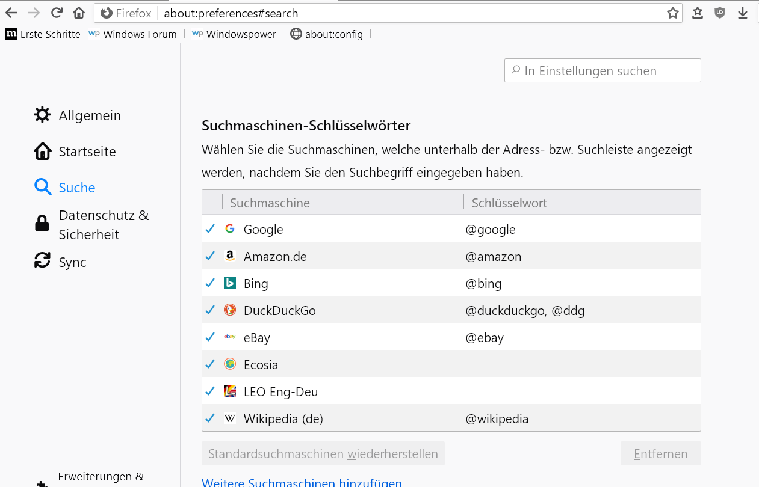Click the browser back arrow
759x487 pixels.
pyautogui.click(x=11, y=13)
